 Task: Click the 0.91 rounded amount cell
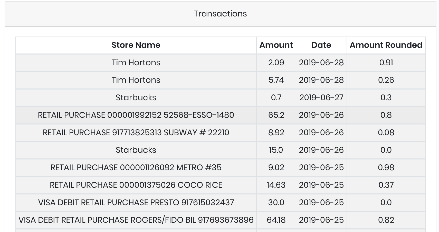386,63
